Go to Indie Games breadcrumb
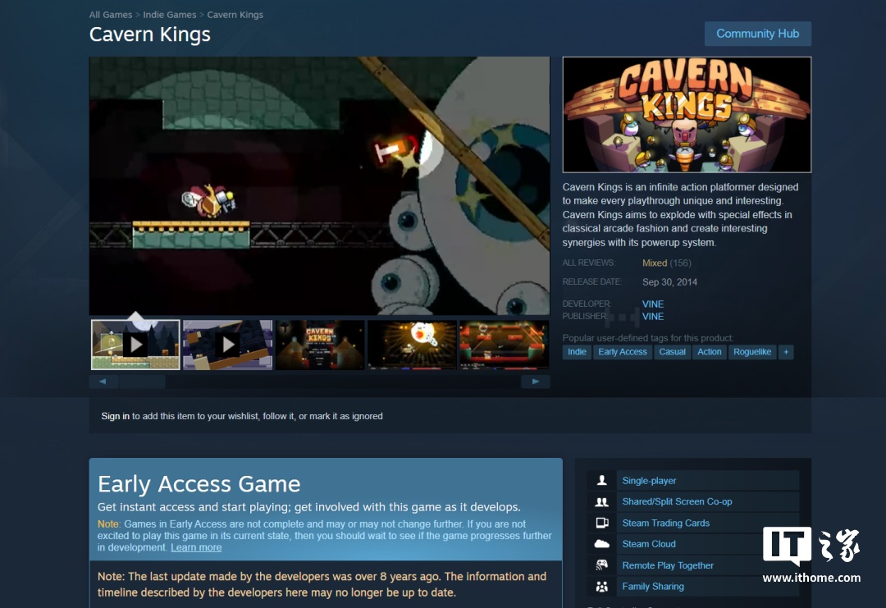886x608 pixels. click(x=170, y=15)
